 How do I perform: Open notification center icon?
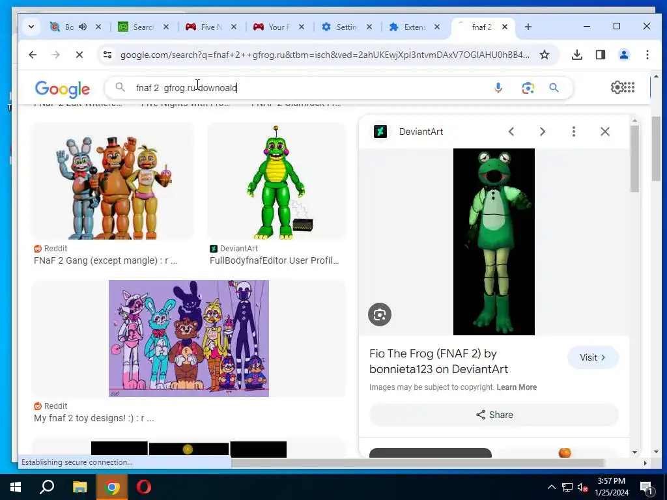646,488
